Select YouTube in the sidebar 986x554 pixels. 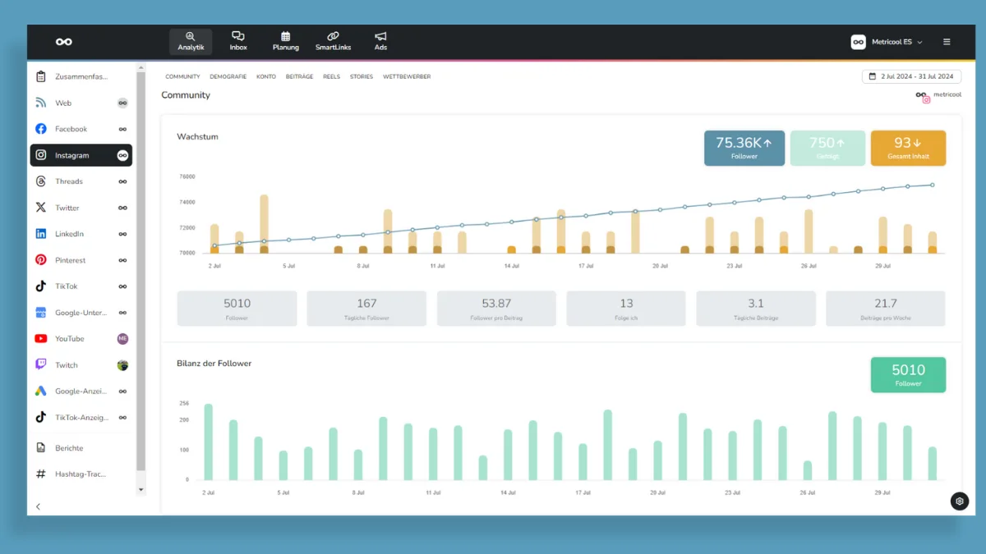coord(81,339)
